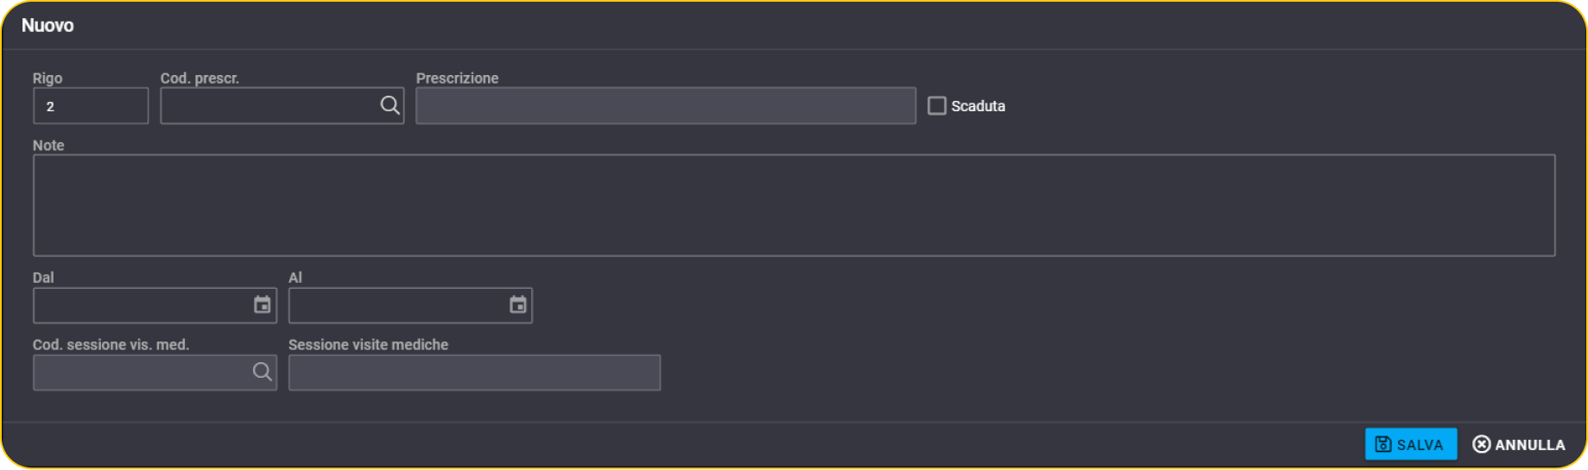Focus the Al date input

pos(398,305)
